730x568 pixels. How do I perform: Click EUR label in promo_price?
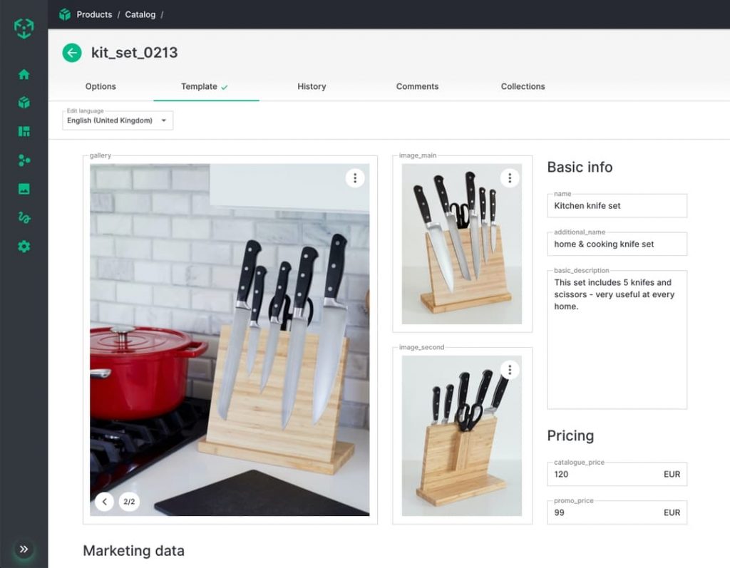(672, 512)
